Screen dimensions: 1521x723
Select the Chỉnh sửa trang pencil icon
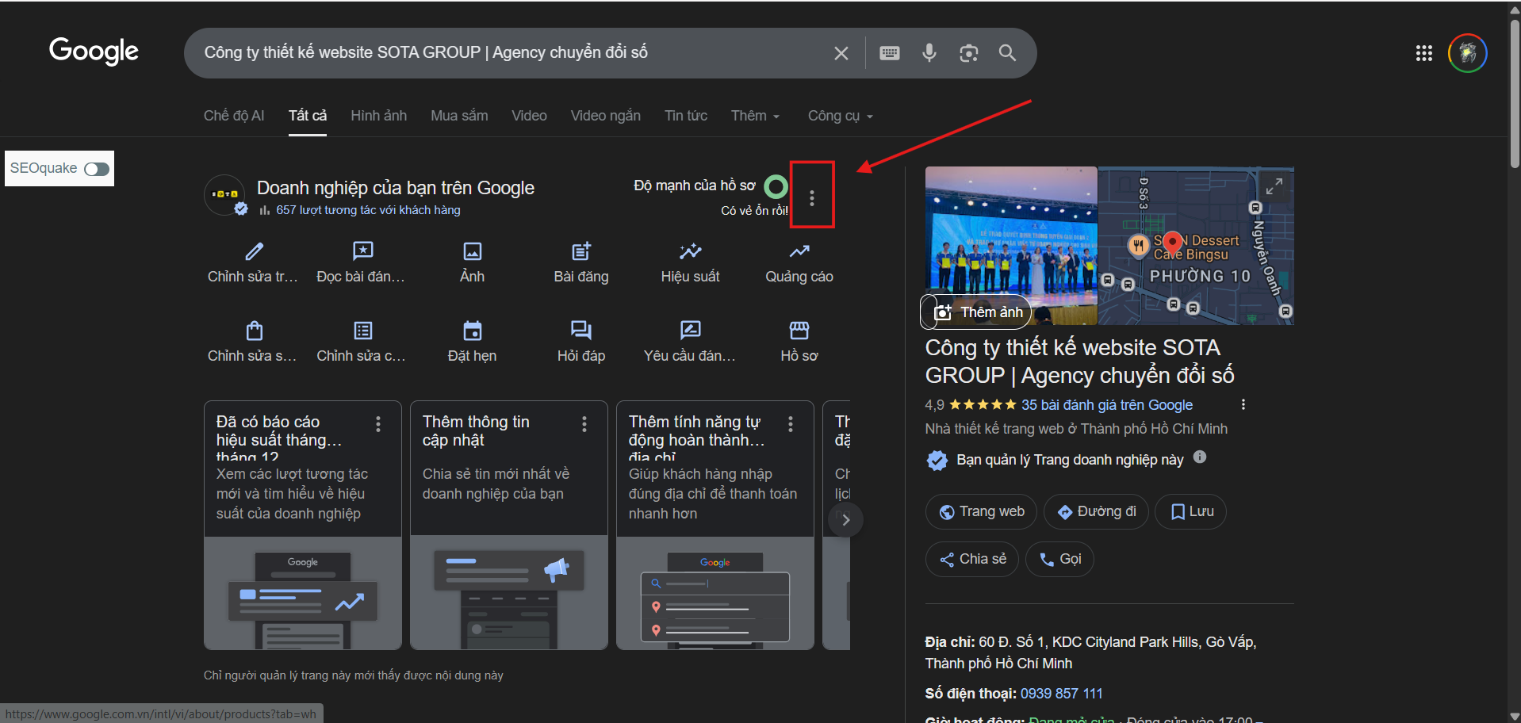click(x=253, y=251)
